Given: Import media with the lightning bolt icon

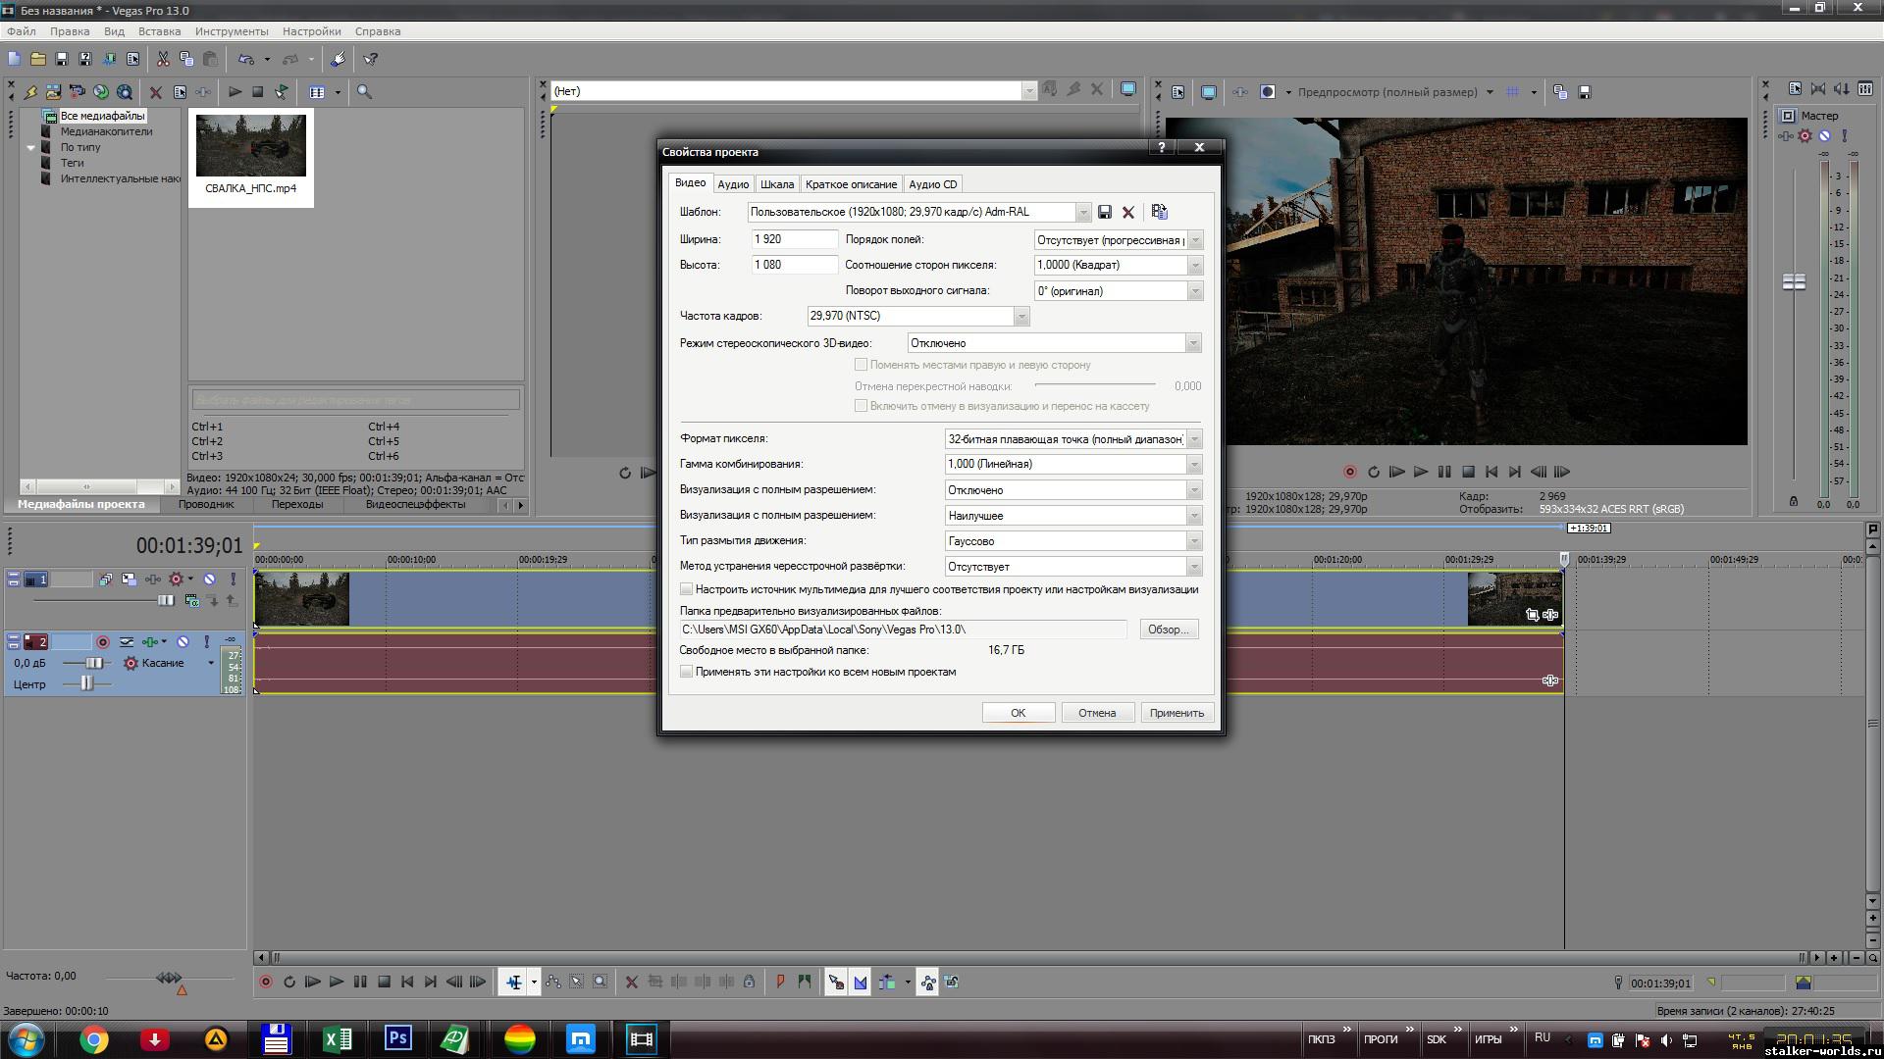Looking at the screenshot, I should point(30,92).
